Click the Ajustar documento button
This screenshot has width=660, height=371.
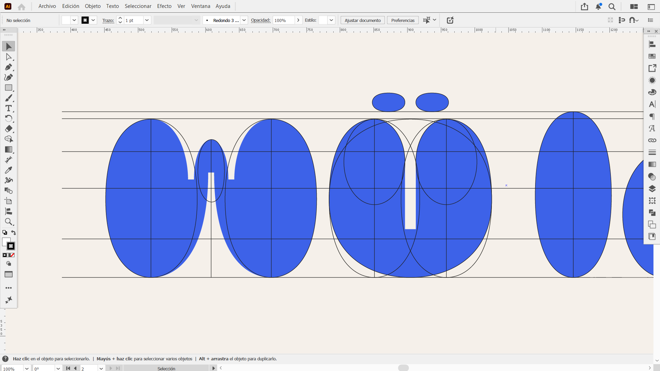tap(363, 20)
